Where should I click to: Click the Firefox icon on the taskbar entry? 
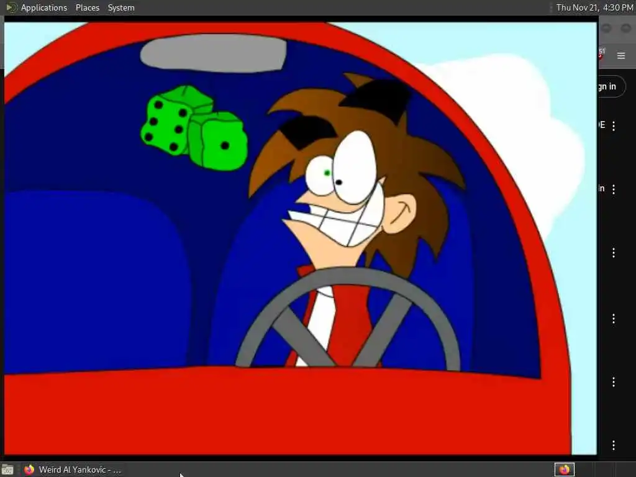tap(29, 470)
